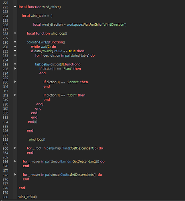Screen dimensions: 185x201
Task: Expand the folded map.Plants for loop
Action: (15, 148)
